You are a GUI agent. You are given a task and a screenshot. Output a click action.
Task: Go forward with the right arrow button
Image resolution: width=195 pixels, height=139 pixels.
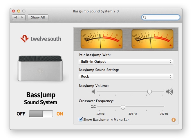point(22,17)
